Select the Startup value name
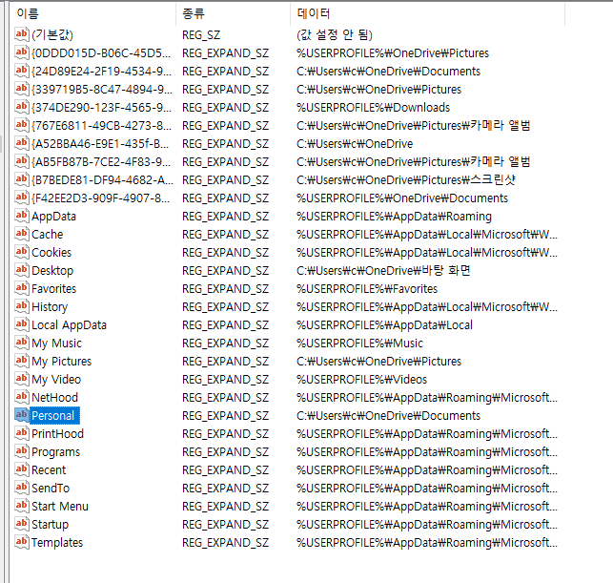The width and height of the screenshot is (613, 583). pyautogui.click(x=50, y=524)
